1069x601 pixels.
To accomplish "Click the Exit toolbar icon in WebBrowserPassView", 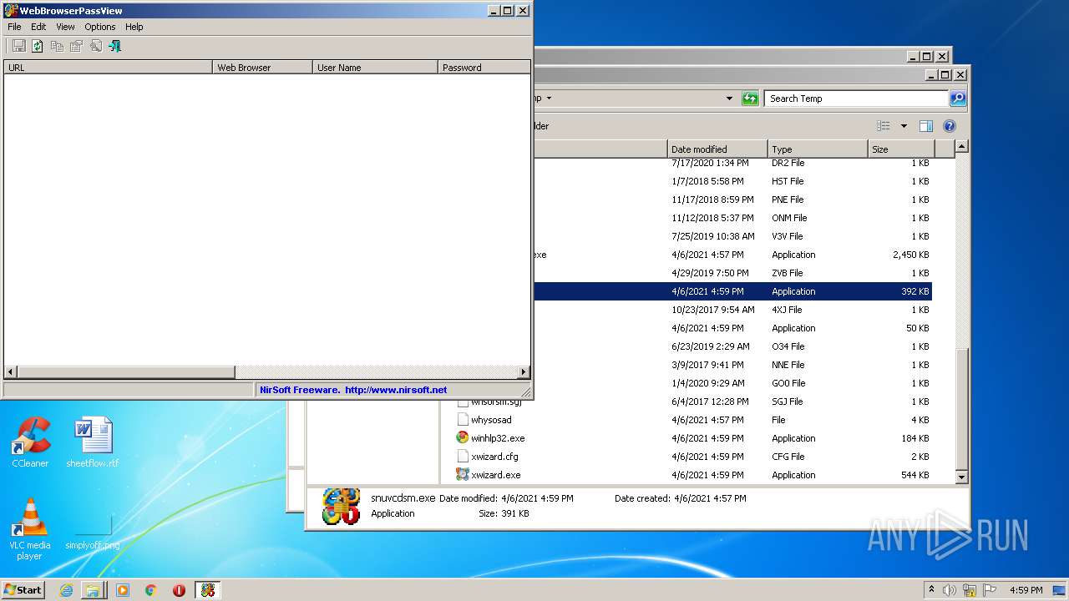I will tap(114, 46).
